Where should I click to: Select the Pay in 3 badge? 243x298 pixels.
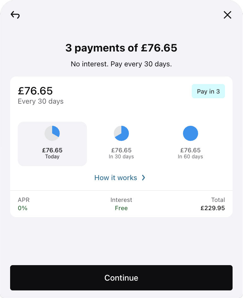tap(208, 91)
